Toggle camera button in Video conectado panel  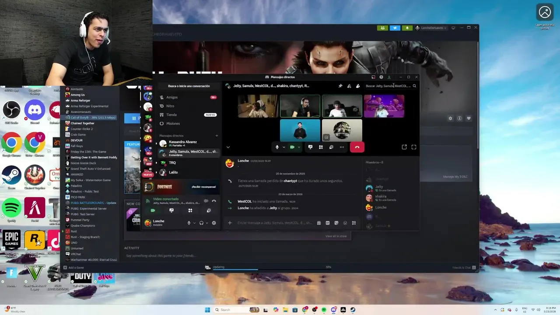pos(153,210)
